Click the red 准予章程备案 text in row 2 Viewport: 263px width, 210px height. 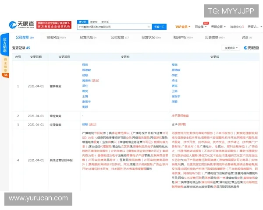180,115
